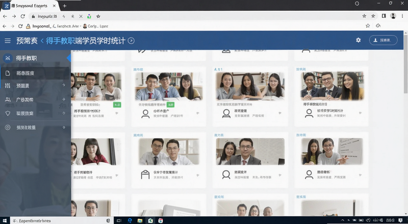The image size is (408, 224).
Task: Select the sidebar item with document icon
Action: click(35, 73)
